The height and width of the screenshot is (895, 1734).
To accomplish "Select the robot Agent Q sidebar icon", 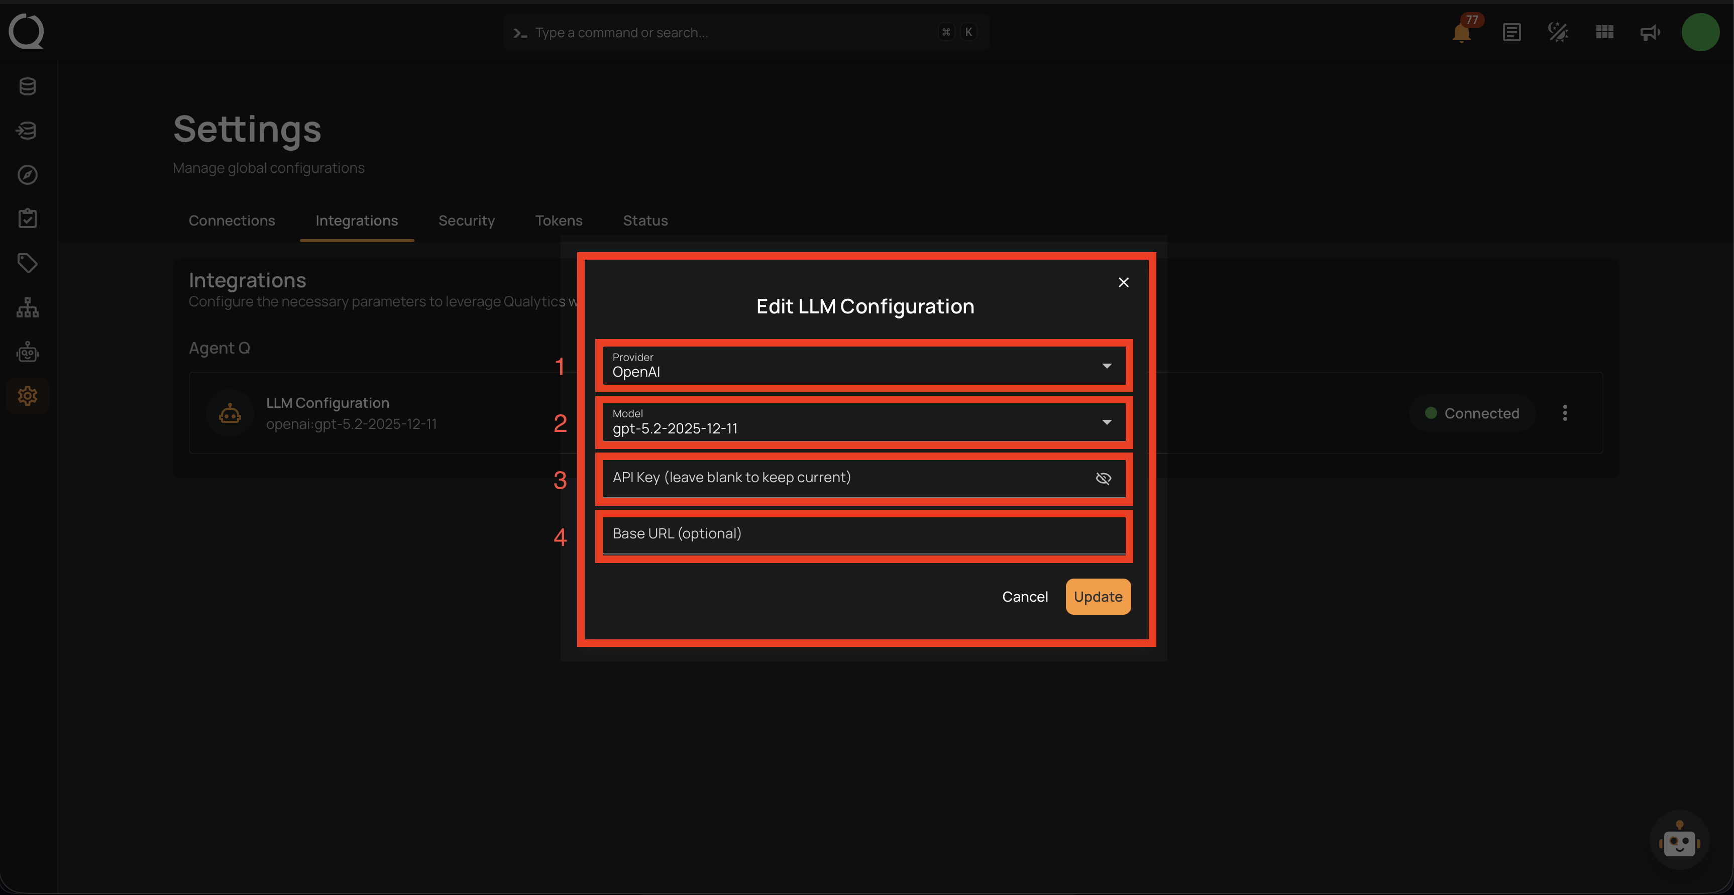I will click(x=27, y=351).
